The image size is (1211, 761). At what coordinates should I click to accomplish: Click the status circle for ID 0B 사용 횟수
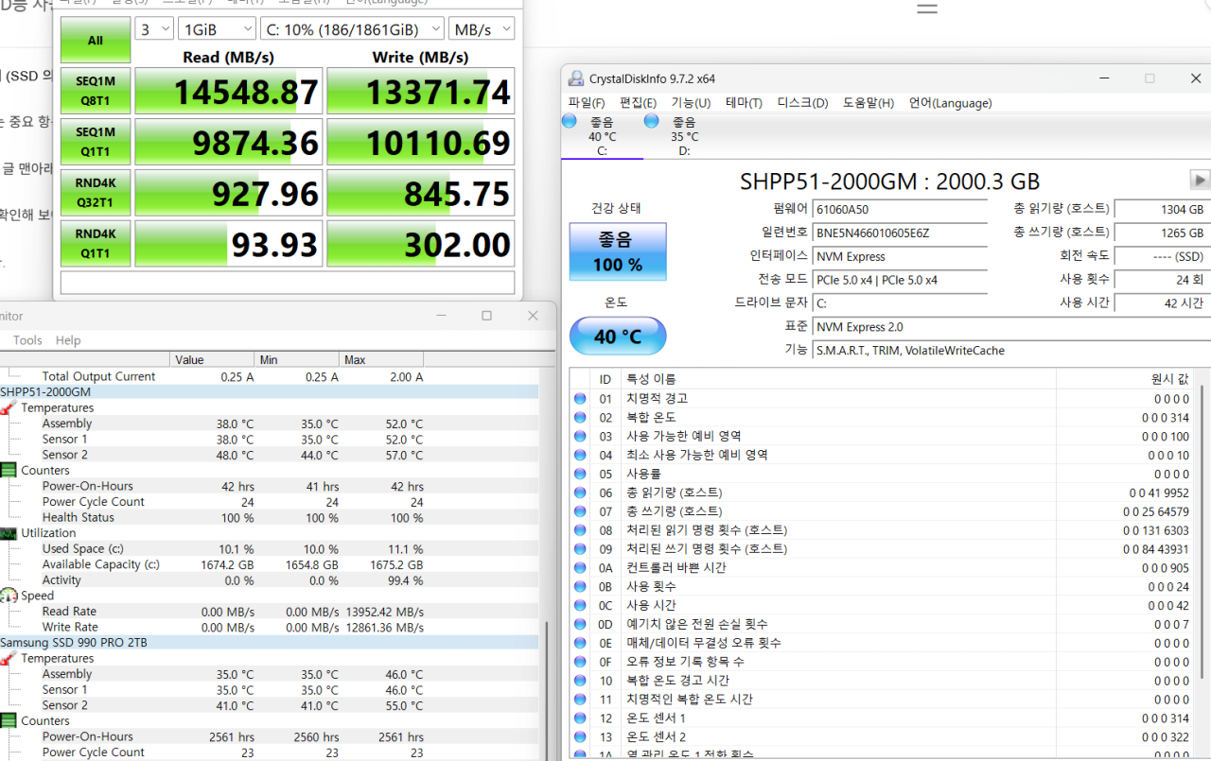(x=580, y=586)
